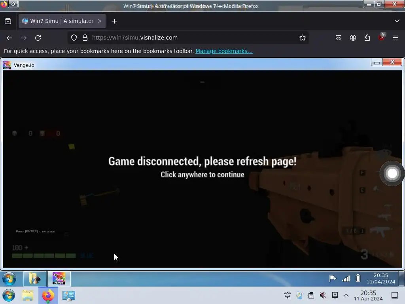The height and width of the screenshot is (304, 405).
Task: Open Firefox View tab overview icon
Action: click(8, 21)
